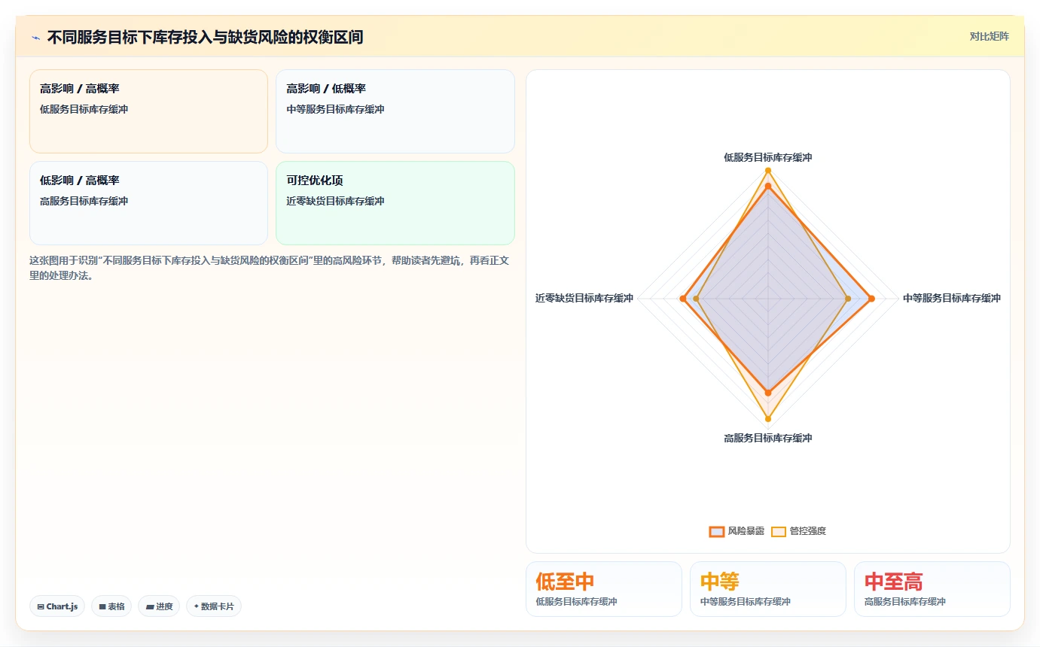Image resolution: width=1040 pixels, height=647 pixels.
Task: Click the bottom yellow 管控强度 data point
Action: coord(768,418)
